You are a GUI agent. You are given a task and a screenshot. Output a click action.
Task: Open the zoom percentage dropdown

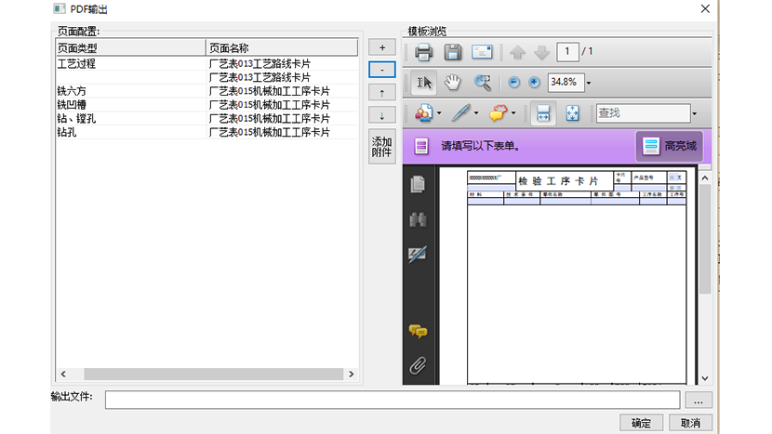[x=589, y=83]
